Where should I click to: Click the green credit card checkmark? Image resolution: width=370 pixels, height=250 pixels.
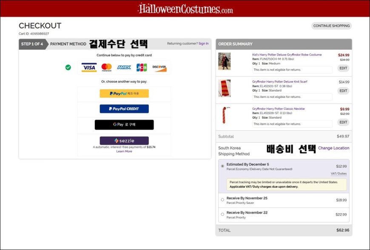point(68,67)
